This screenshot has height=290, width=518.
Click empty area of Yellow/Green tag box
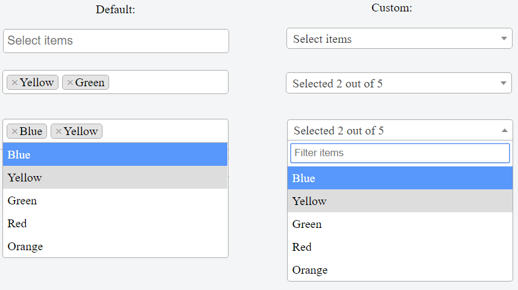(169, 83)
